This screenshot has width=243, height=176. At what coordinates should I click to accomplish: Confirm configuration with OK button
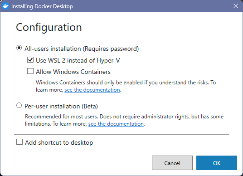point(217,163)
